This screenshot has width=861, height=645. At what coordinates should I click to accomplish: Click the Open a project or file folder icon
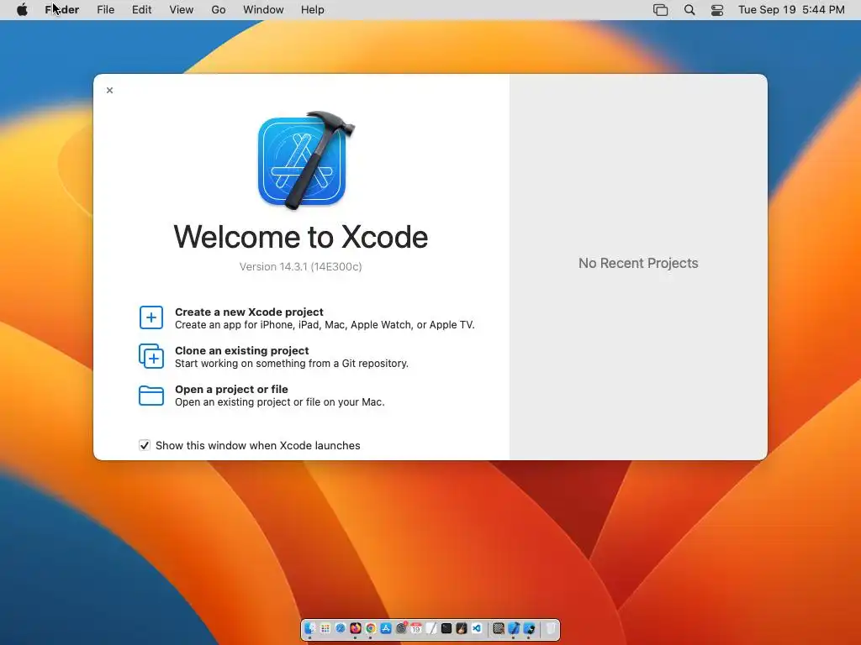[x=151, y=396]
